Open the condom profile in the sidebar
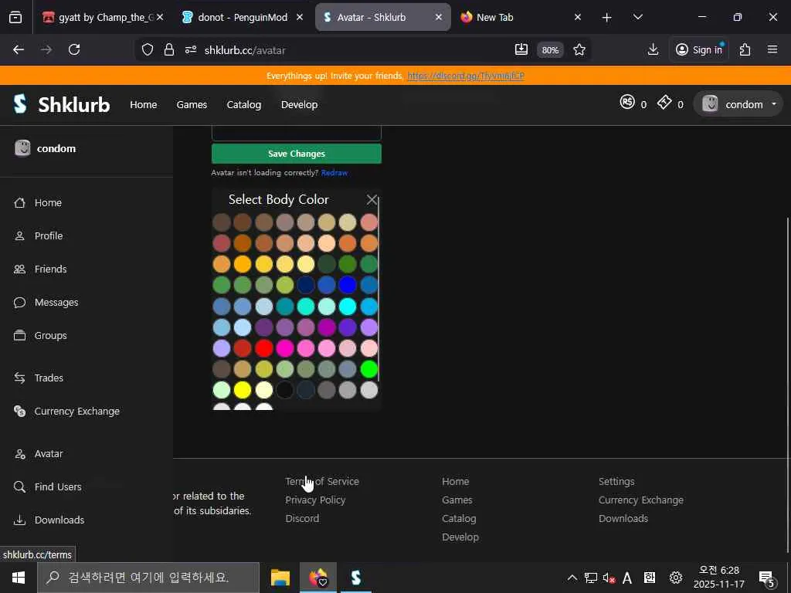791x593 pixels. pyautogui.click(x=46, y=148)
